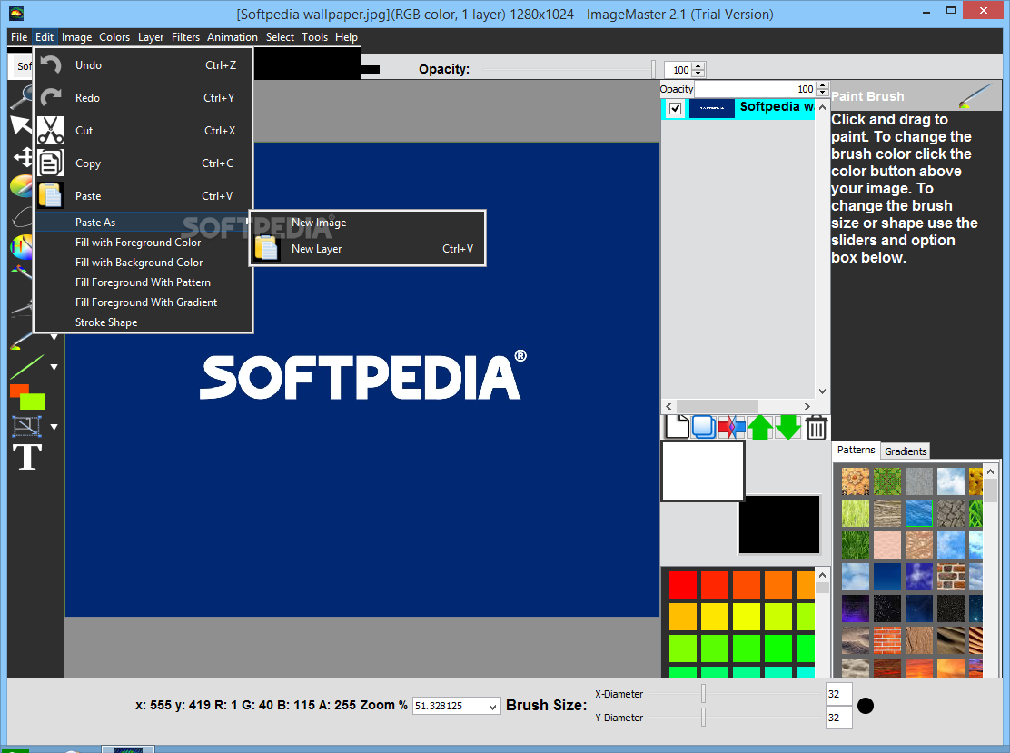Image resolution: width=1010 pixels, height=753 pixels.
Task: Choose Paste As New Layer
Action: point(367,249)
